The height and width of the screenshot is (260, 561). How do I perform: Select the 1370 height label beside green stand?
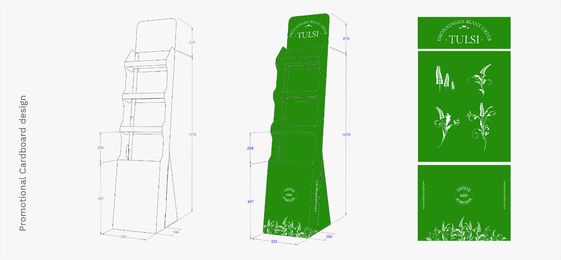click(346, 134)
